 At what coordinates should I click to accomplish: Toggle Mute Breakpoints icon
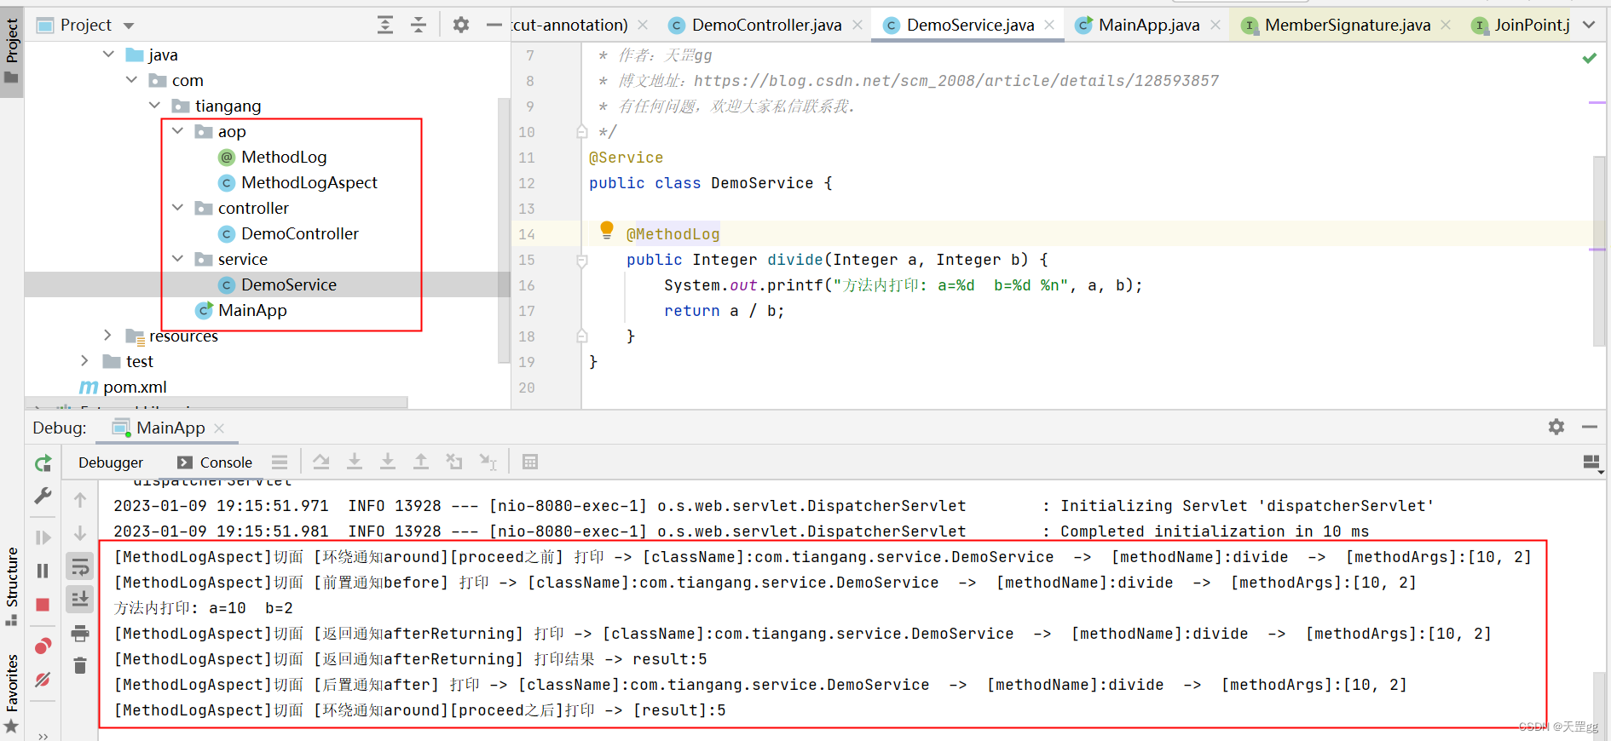click(43, 679)
